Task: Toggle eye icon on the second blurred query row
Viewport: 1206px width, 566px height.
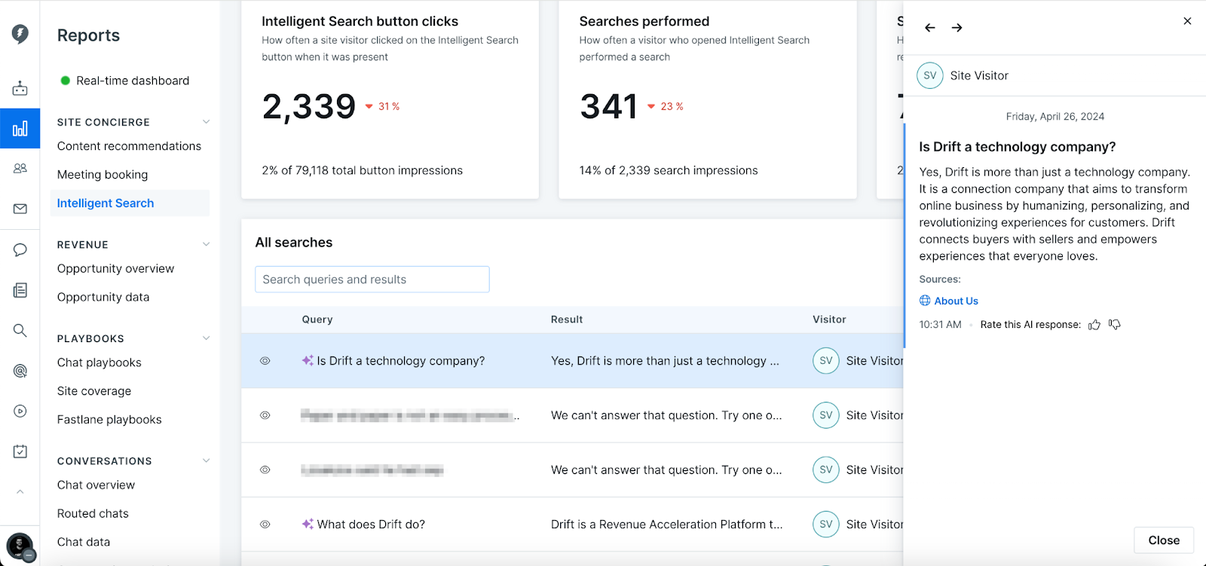Action: pyautogui.click(x=265, y=470)
